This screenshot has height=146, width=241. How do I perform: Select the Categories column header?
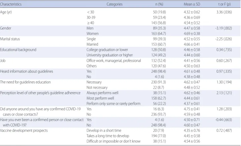point(115,4)
